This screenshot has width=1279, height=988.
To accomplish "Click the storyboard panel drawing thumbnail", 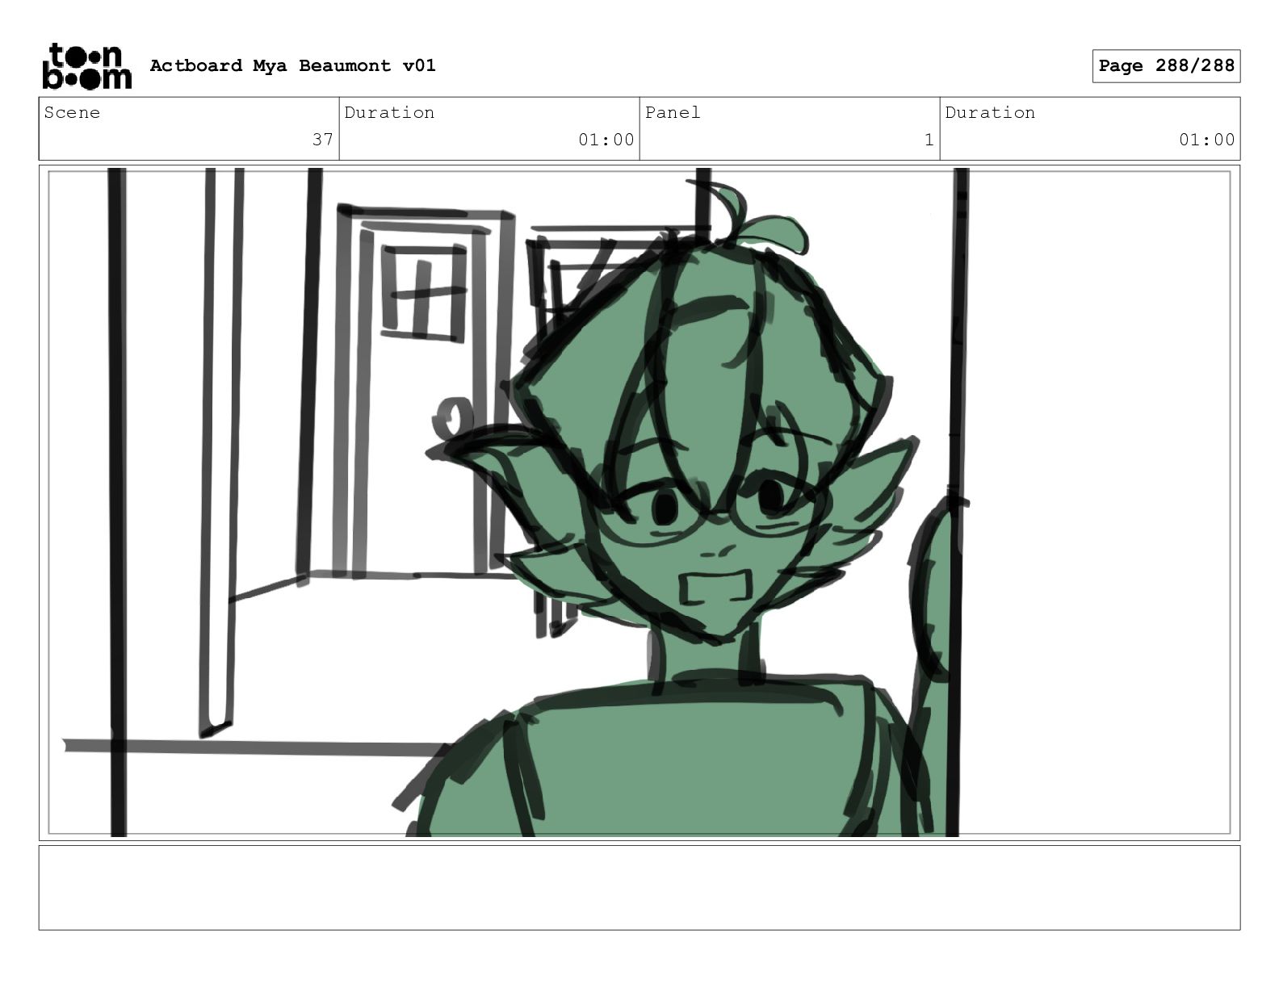I will (x=639, y=502).
